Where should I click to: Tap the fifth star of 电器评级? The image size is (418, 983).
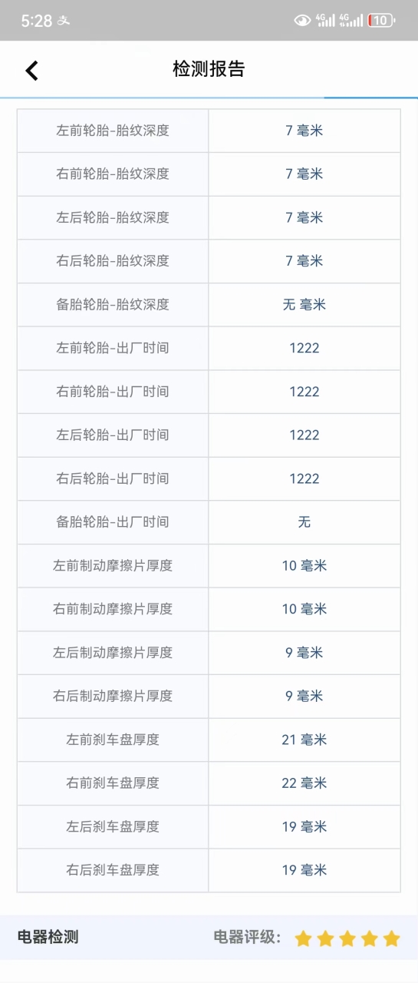pos(392,938)
